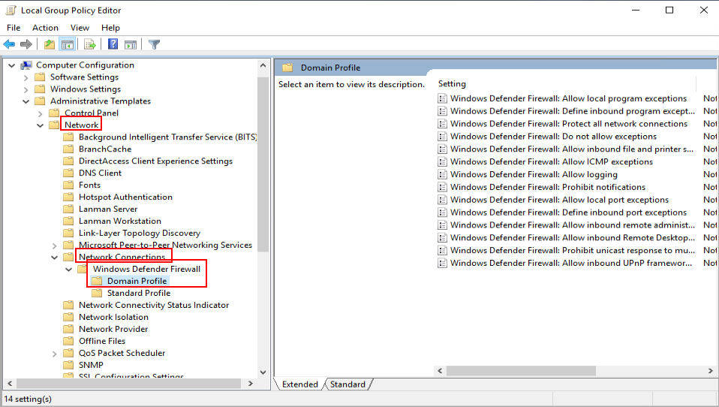Select the Network Isolation folder
719x407 pixels.
click(x=113, y=317)
